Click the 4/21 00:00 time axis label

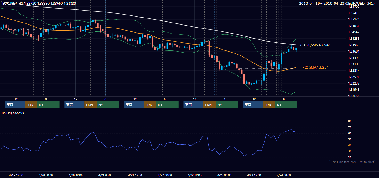105,175
